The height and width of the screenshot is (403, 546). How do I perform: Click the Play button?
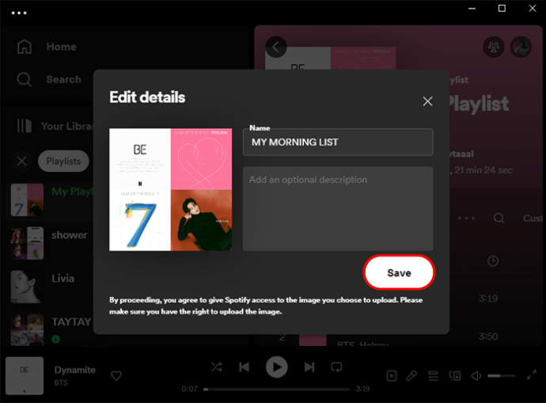pyautogui.click(x=277, y=367)
